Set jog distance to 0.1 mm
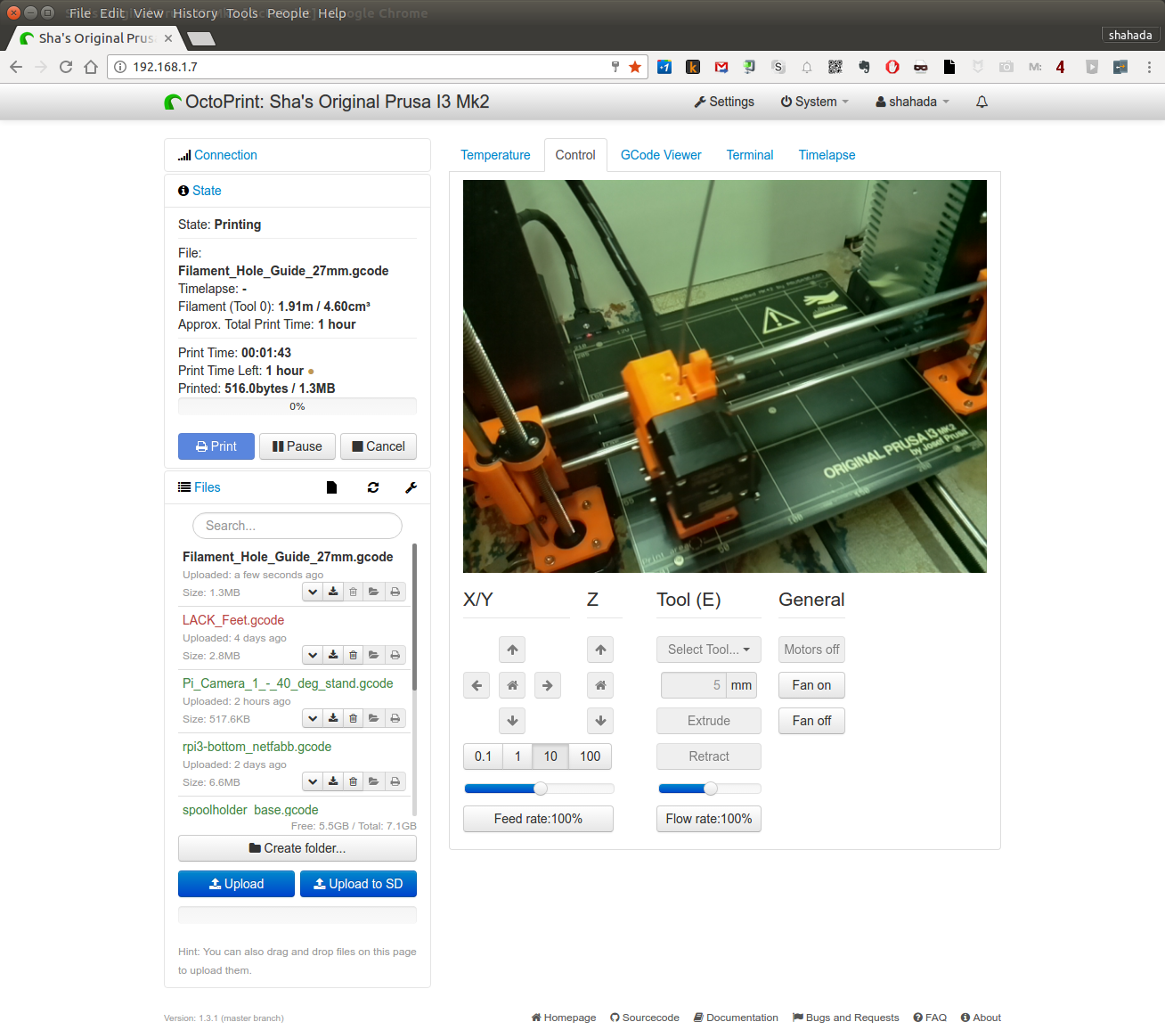This screenshot has height=1030, width=1165. [483, 756]
